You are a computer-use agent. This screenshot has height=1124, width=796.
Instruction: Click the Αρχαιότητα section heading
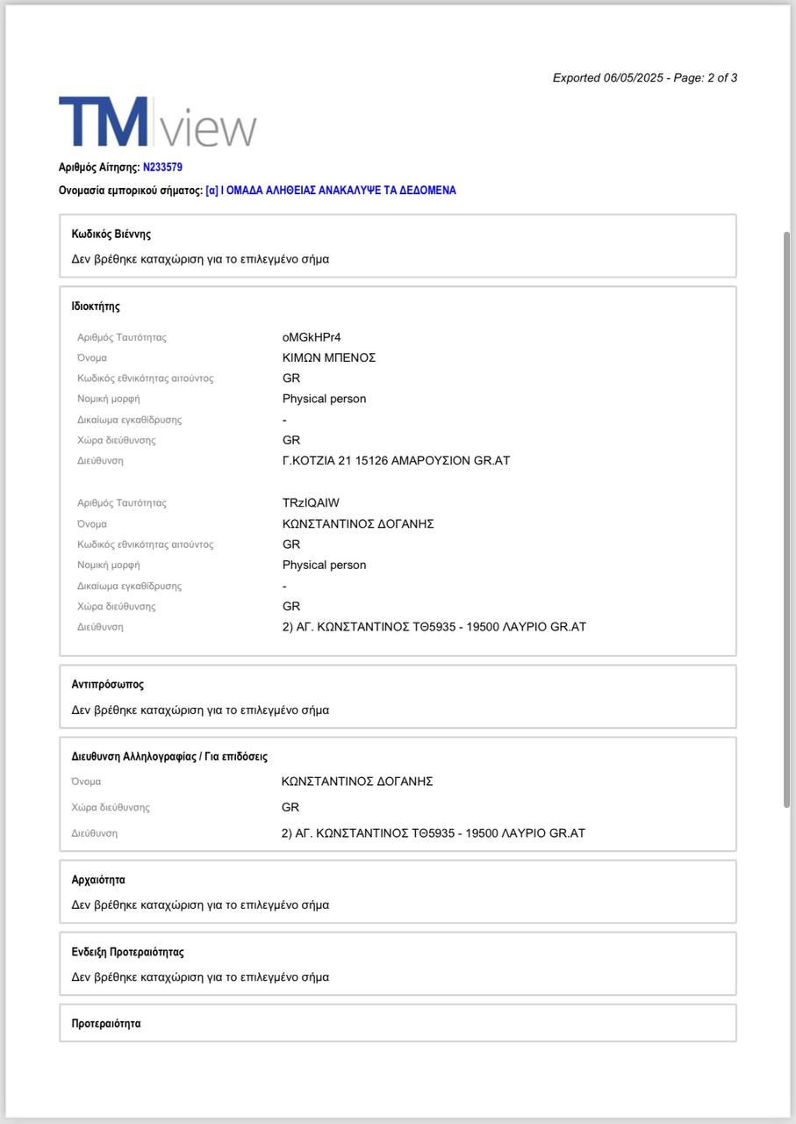(98, 879)
